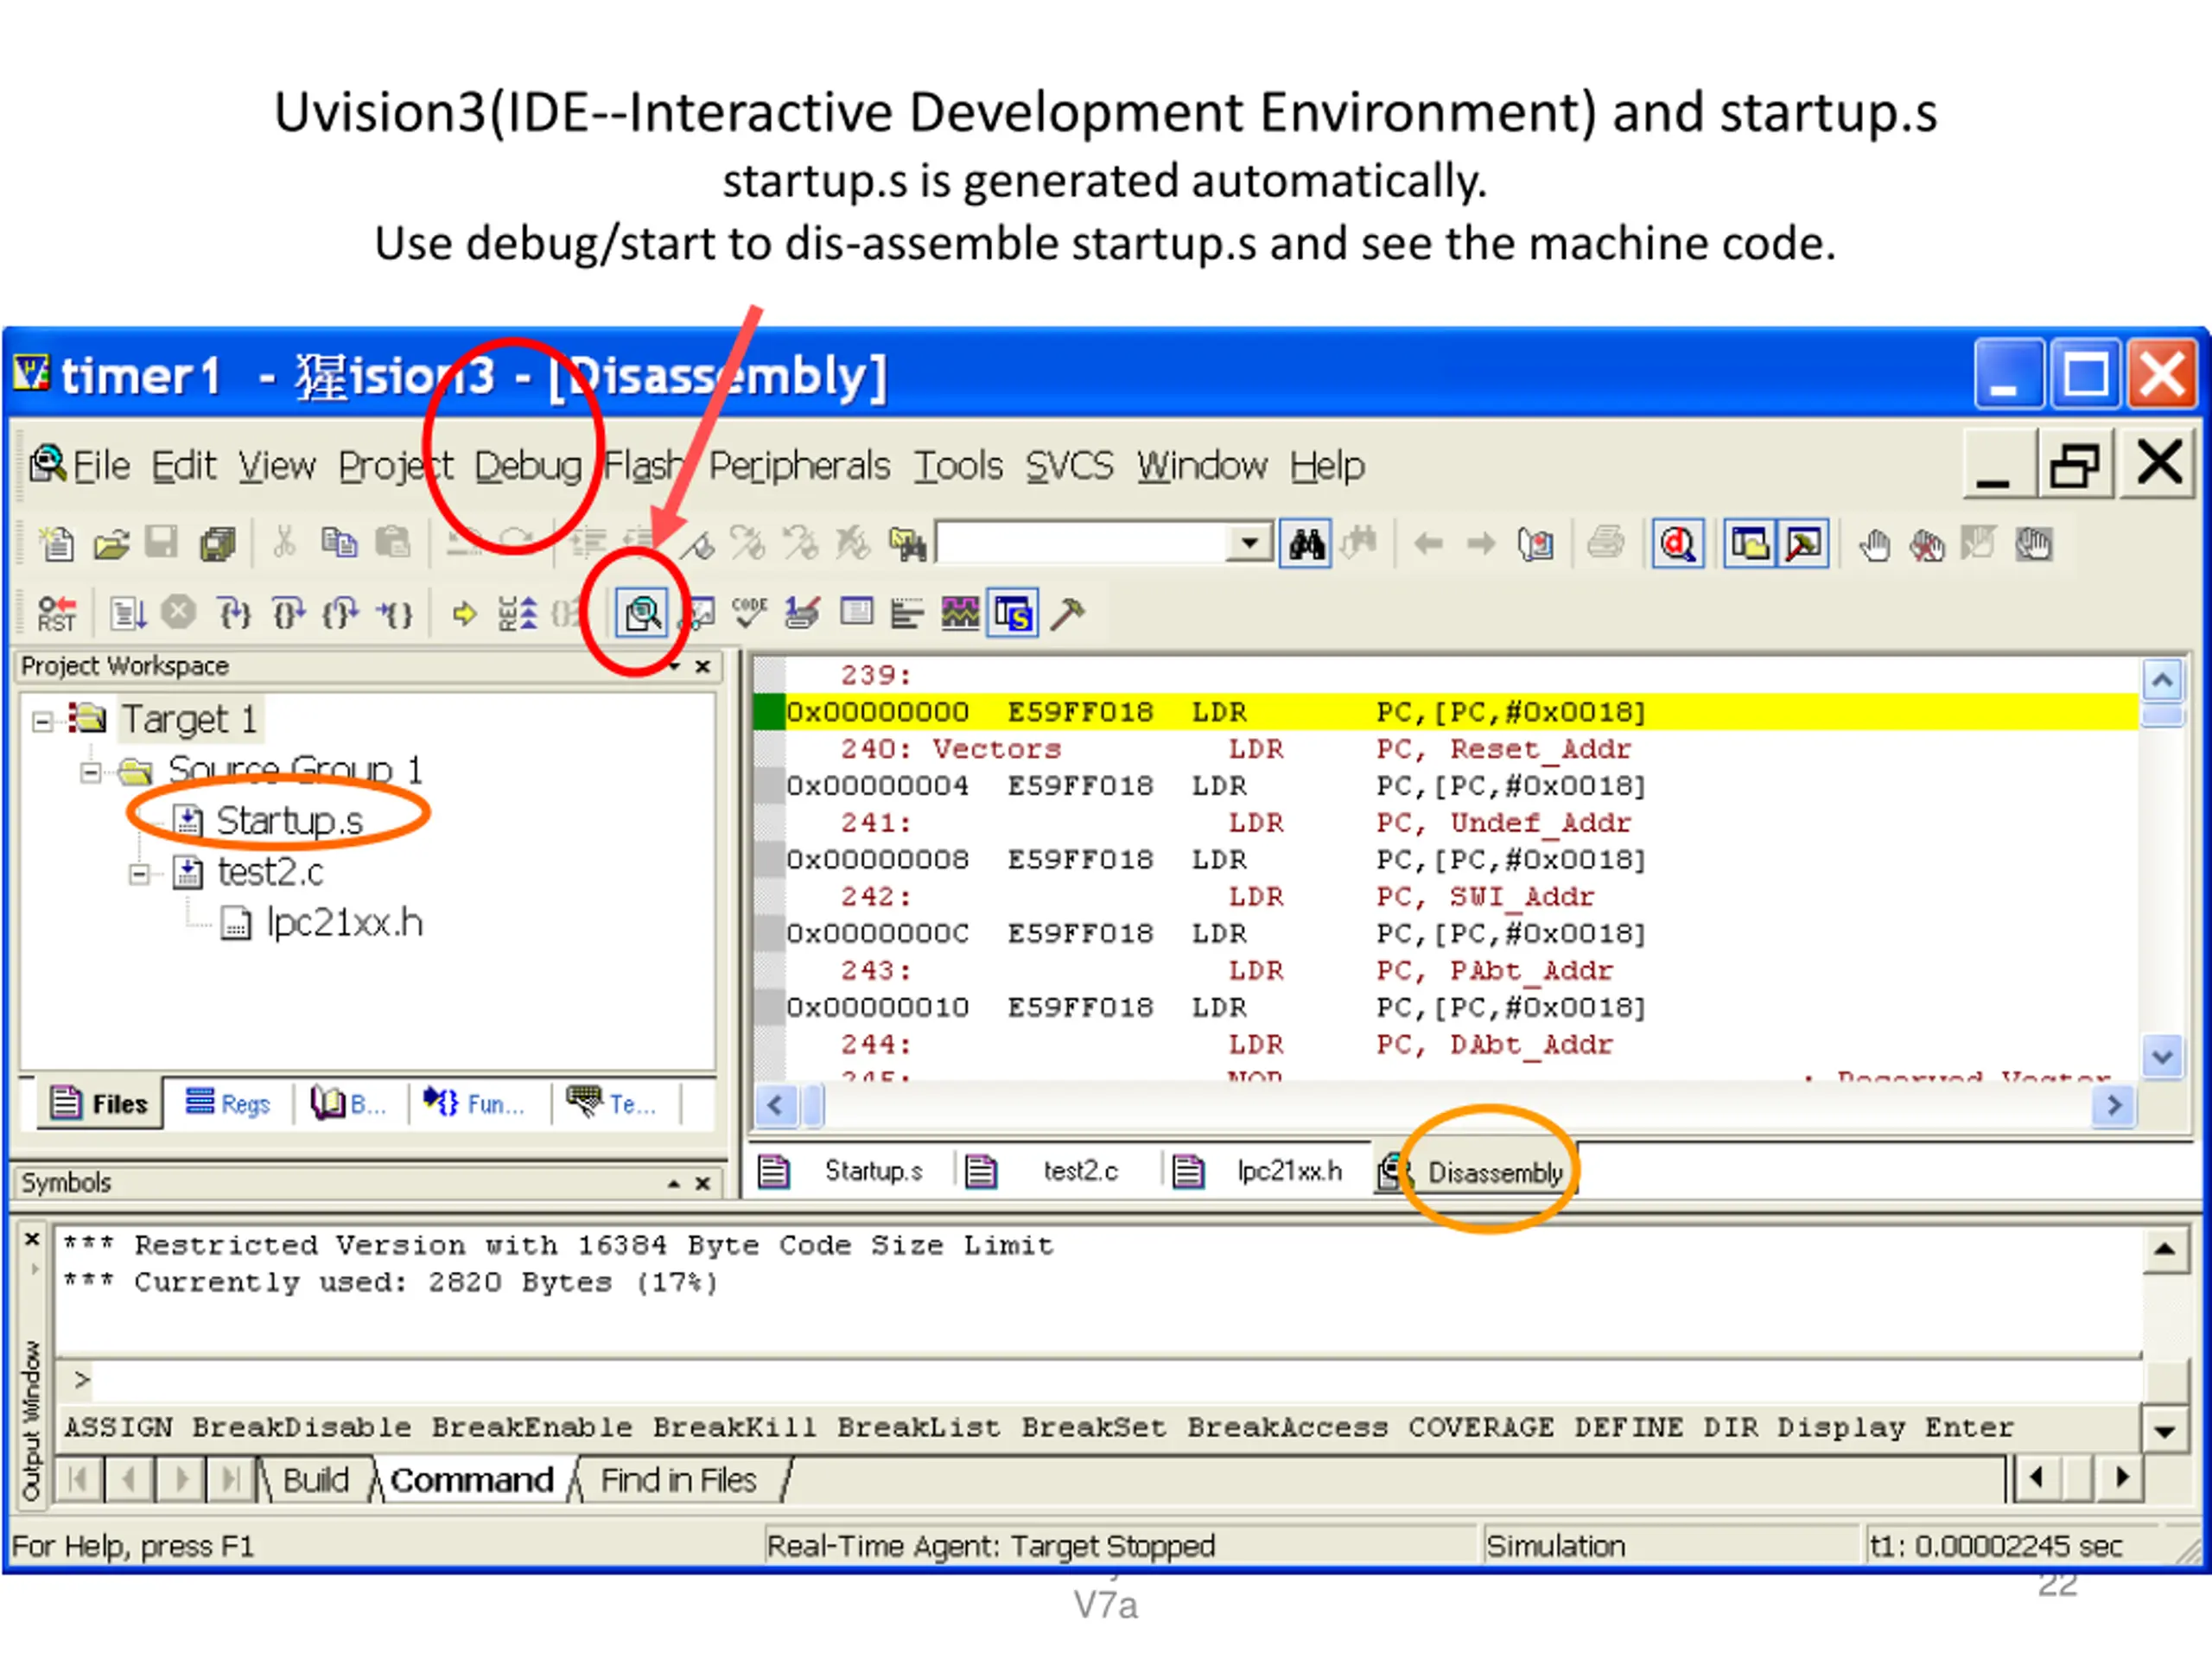Open the Memory Window icon

(856, 612)
